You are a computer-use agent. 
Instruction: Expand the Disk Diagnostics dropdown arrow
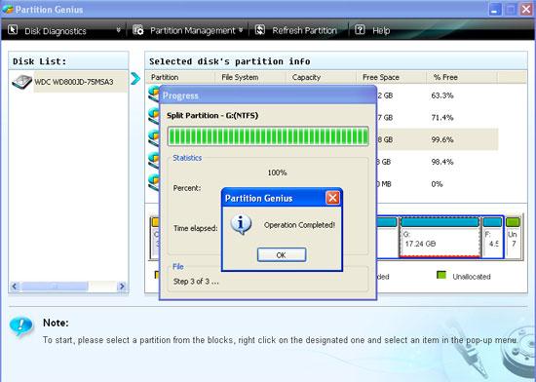(x=118, y=30)
